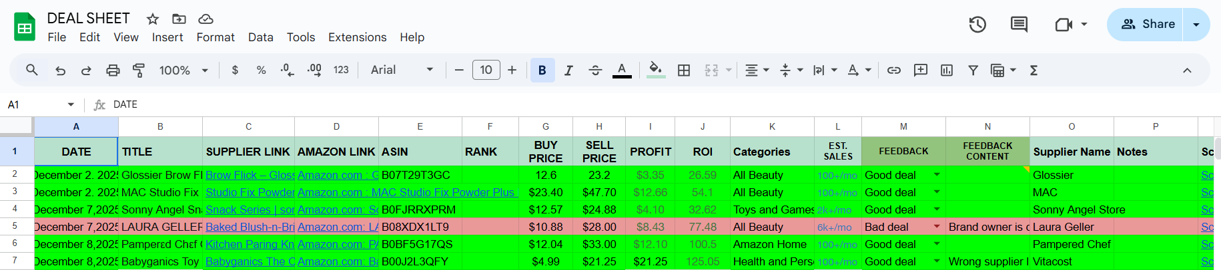This screenshot has width=1221, height=270.
Task: Open horizontal align dropdown
Action: [757, 70]
